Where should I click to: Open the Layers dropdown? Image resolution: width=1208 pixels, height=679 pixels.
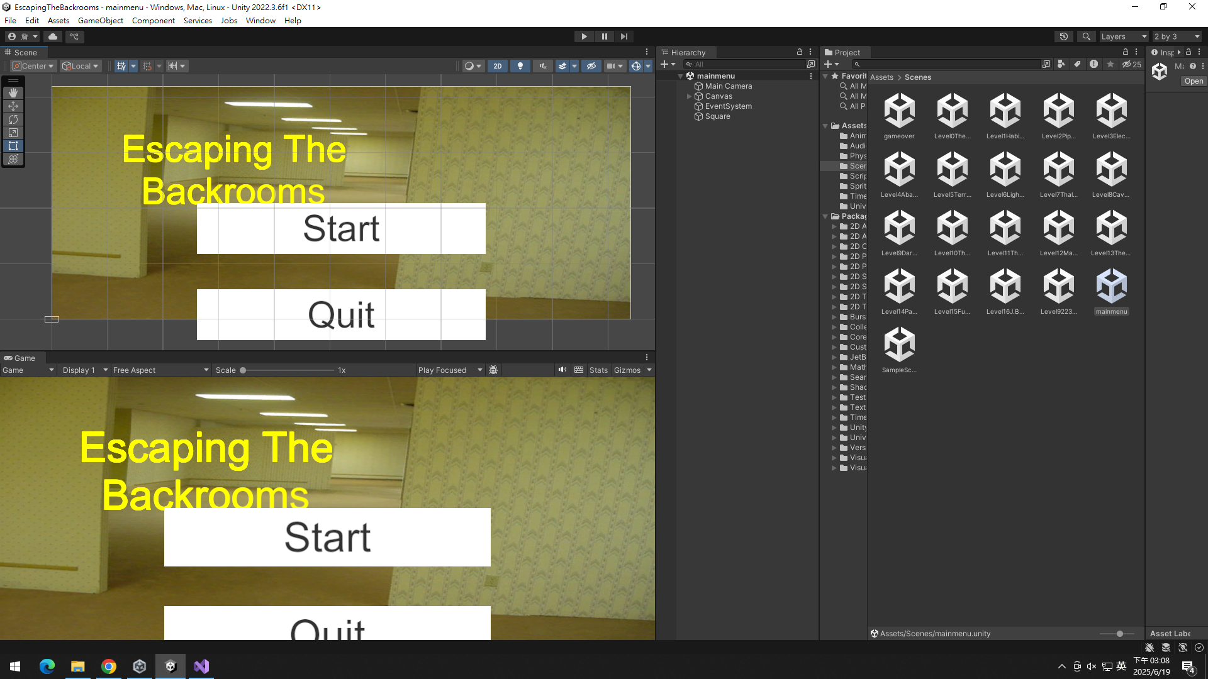click(x=1124, y=36)
